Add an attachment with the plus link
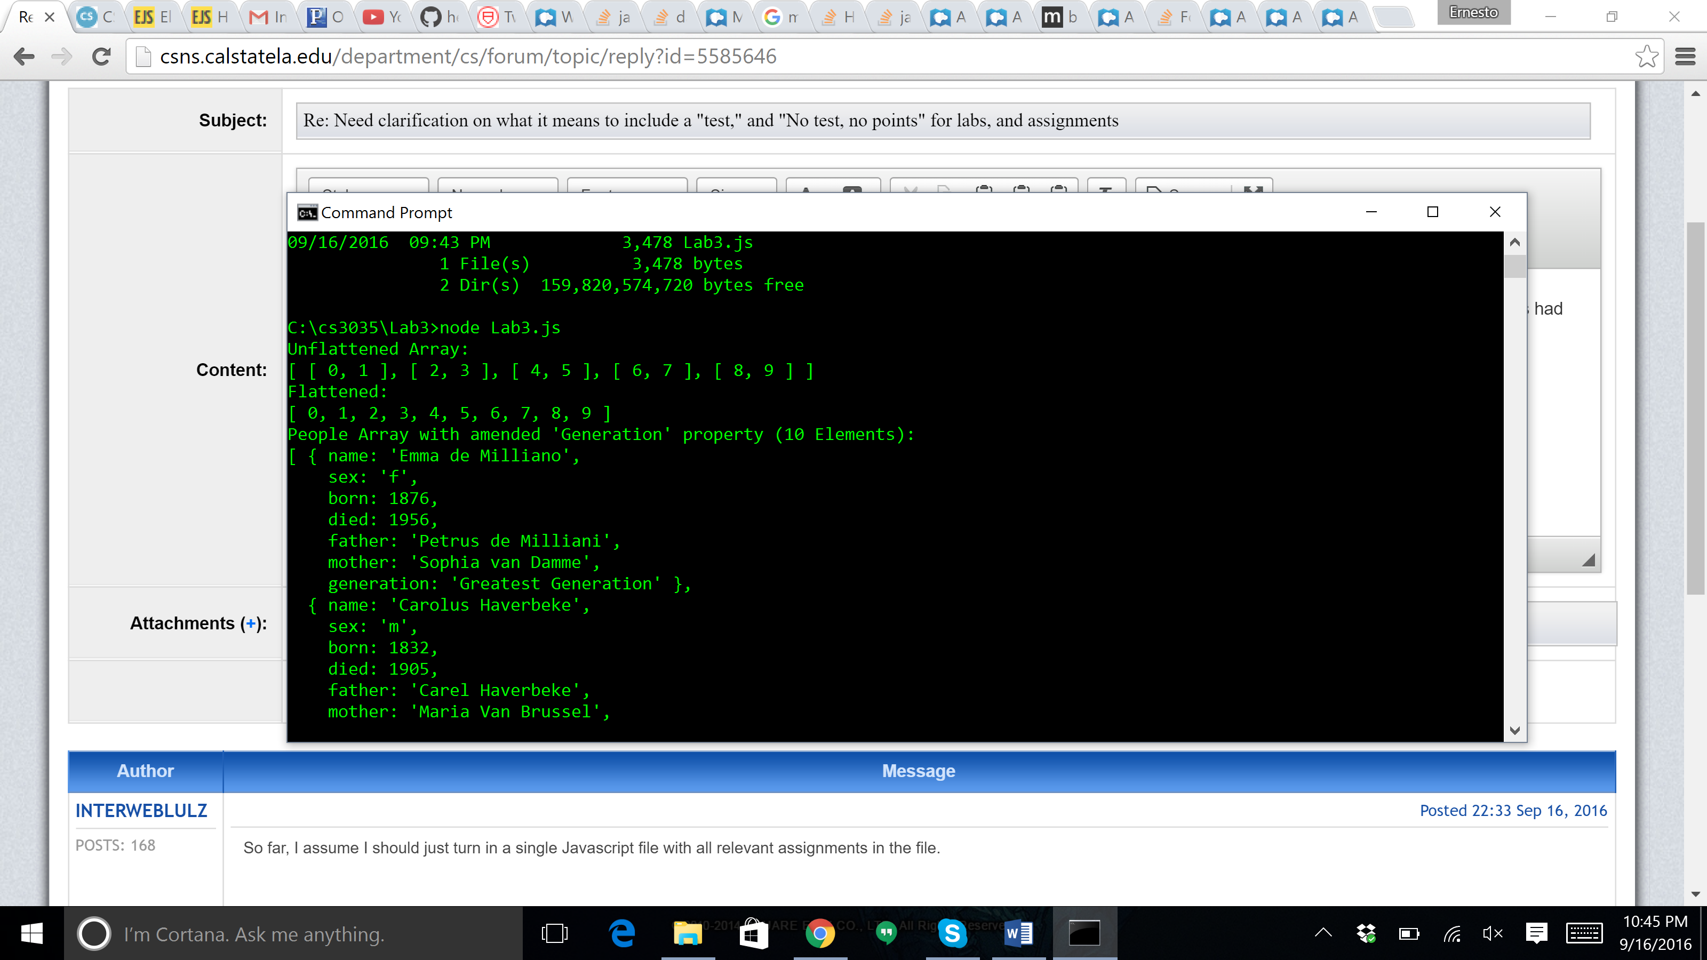Screen dimensions: 1707x960 pos(251,623)
